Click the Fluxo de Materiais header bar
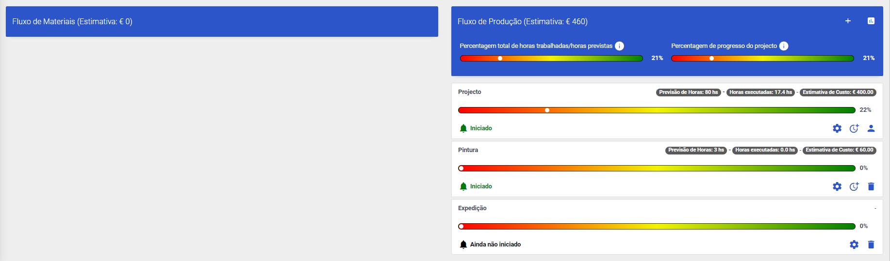This screenshot has height=261, width=890. click(222, 21)
